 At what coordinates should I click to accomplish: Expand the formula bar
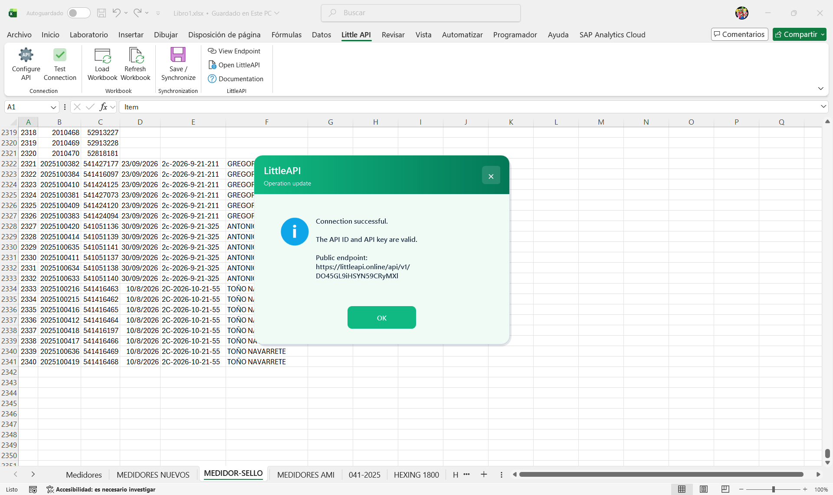[823, 107]
